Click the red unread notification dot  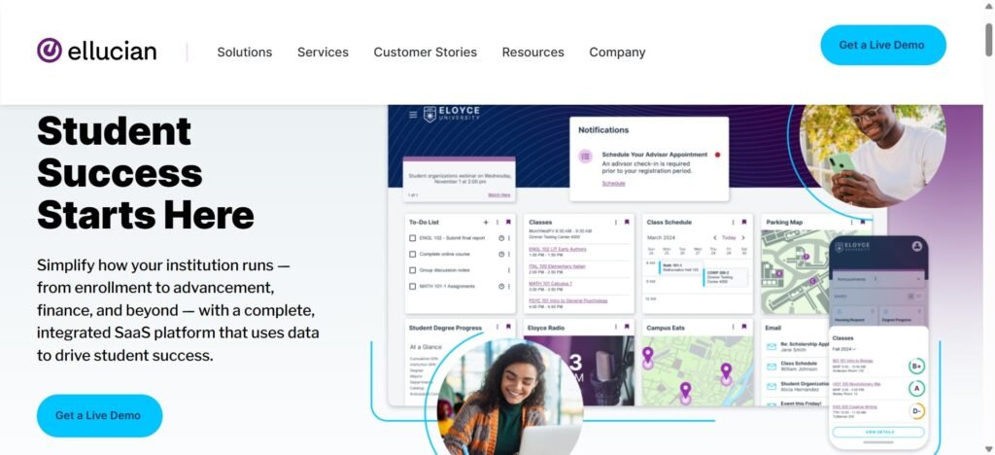pos(718,155)
